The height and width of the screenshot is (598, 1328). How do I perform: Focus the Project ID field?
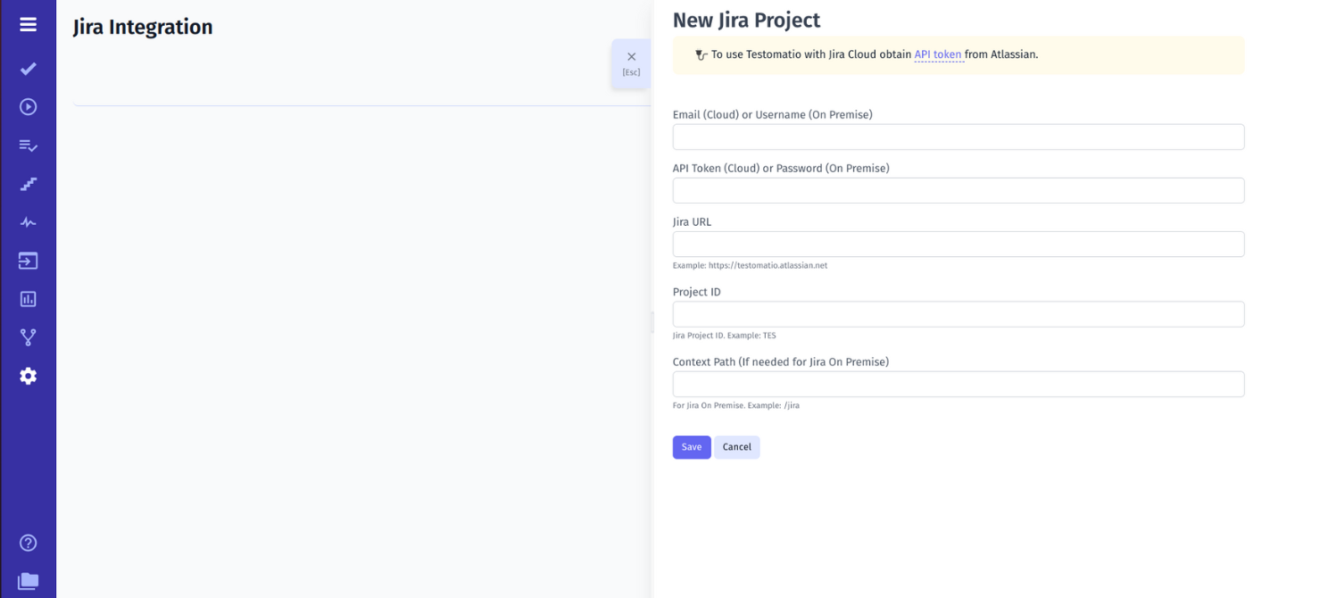coord(958,314)
